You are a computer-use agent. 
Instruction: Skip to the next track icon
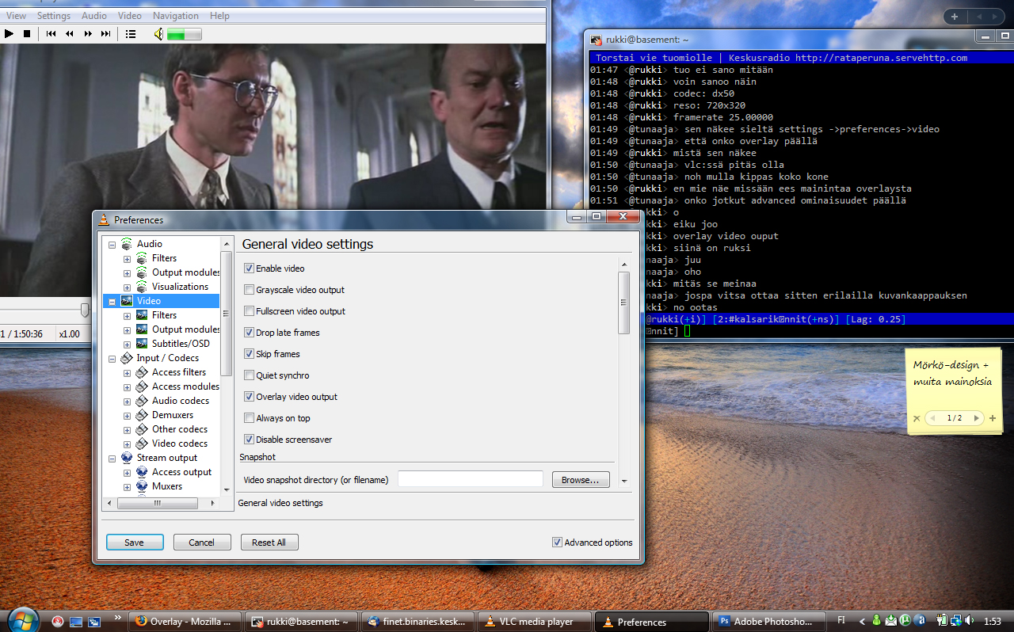105,34
